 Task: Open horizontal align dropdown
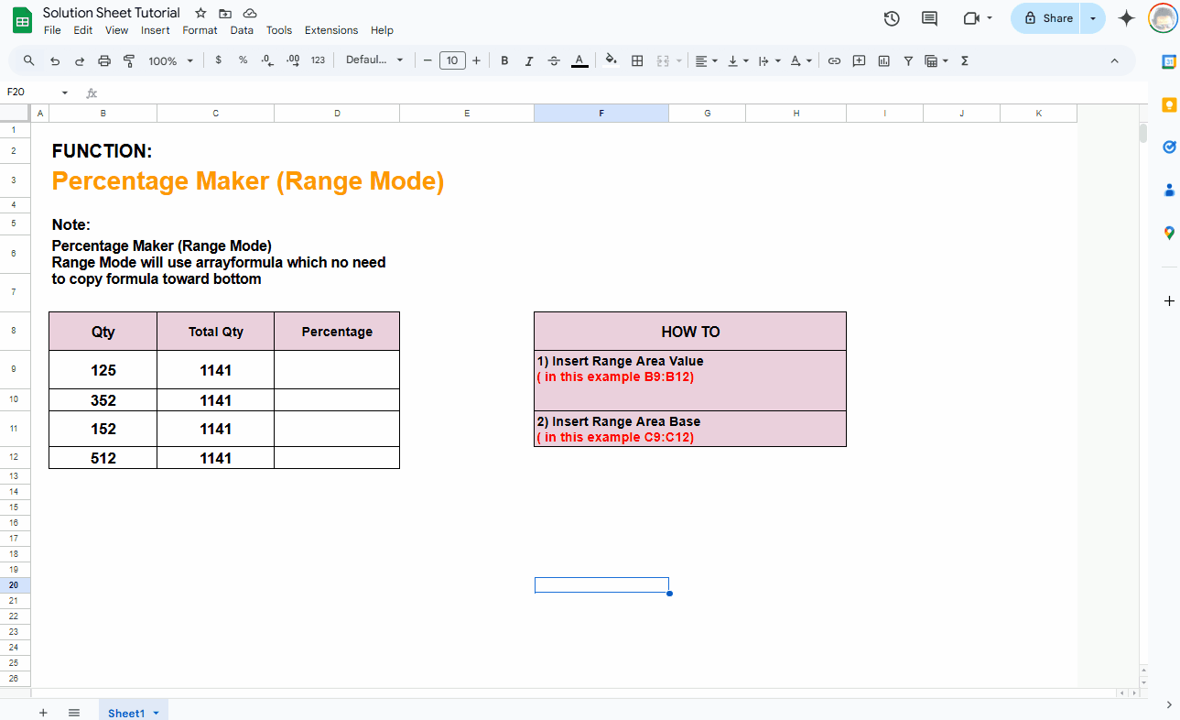click(x=706, y=60)
